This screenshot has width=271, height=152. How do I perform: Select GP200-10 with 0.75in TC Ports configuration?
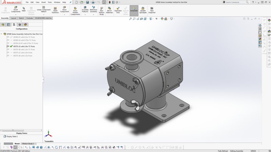tap(24, 40)
